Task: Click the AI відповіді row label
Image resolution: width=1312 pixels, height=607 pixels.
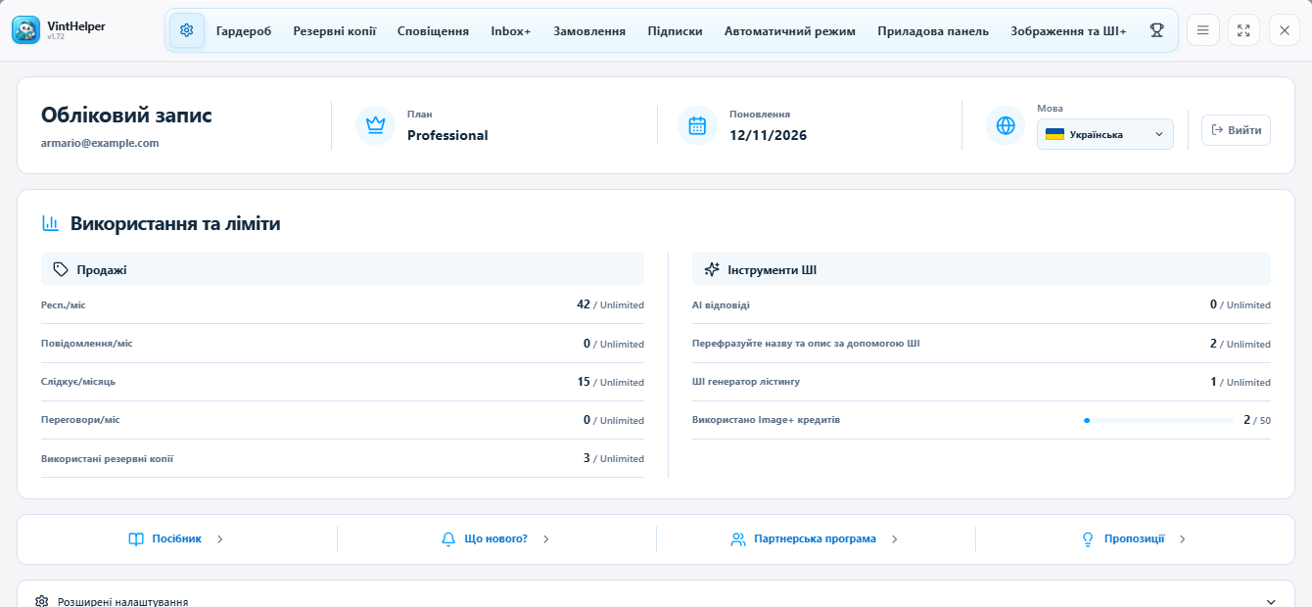Action: 721,305
